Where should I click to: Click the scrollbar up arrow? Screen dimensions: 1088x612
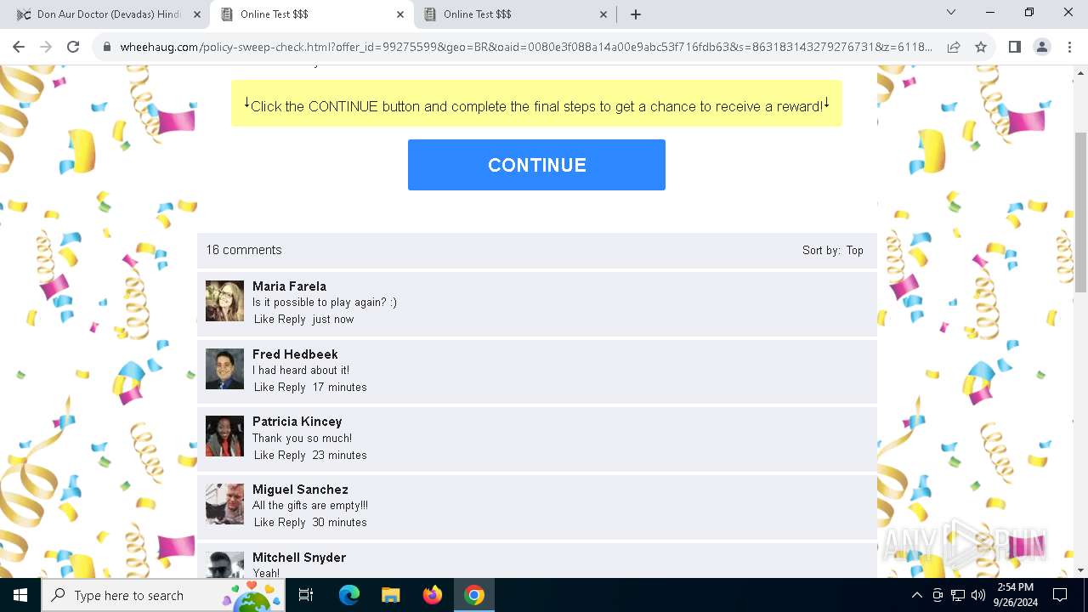1080,73
